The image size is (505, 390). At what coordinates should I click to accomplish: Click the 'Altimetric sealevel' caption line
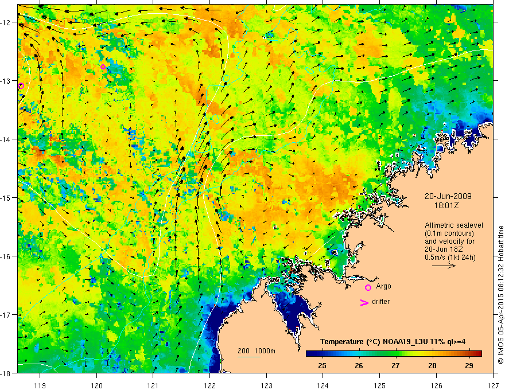[x=454, y=225]
